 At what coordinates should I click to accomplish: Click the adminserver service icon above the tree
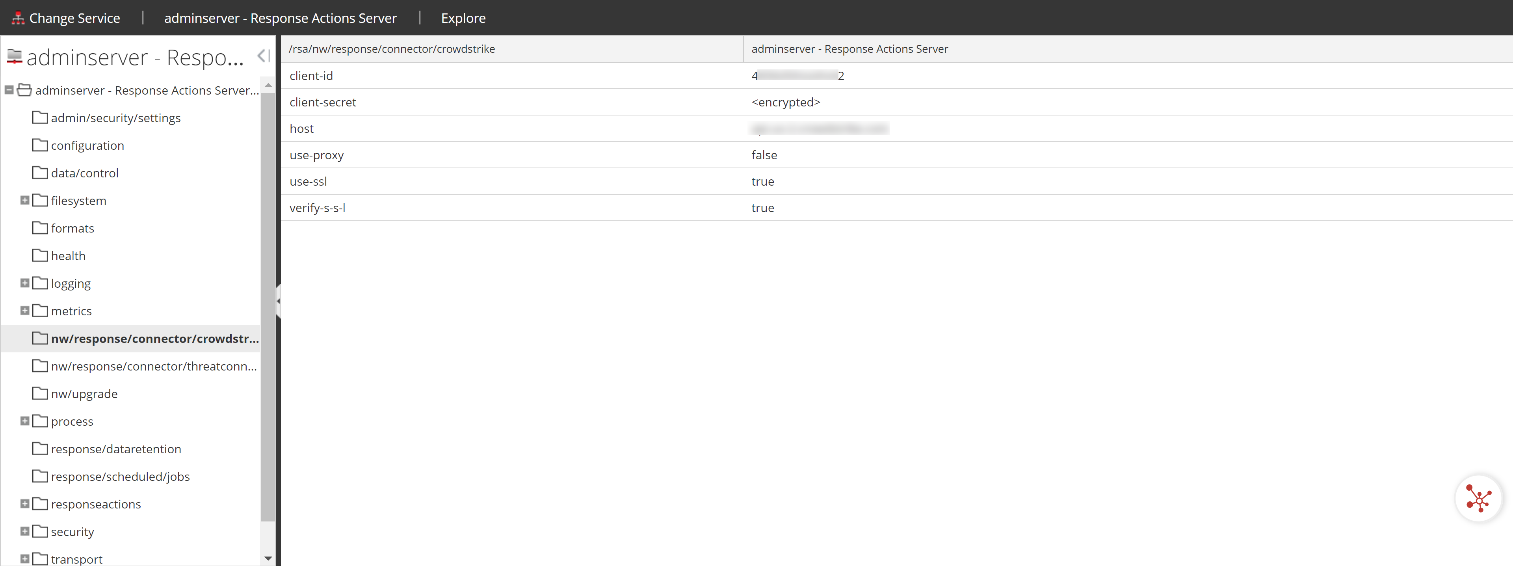click(13, 56)
